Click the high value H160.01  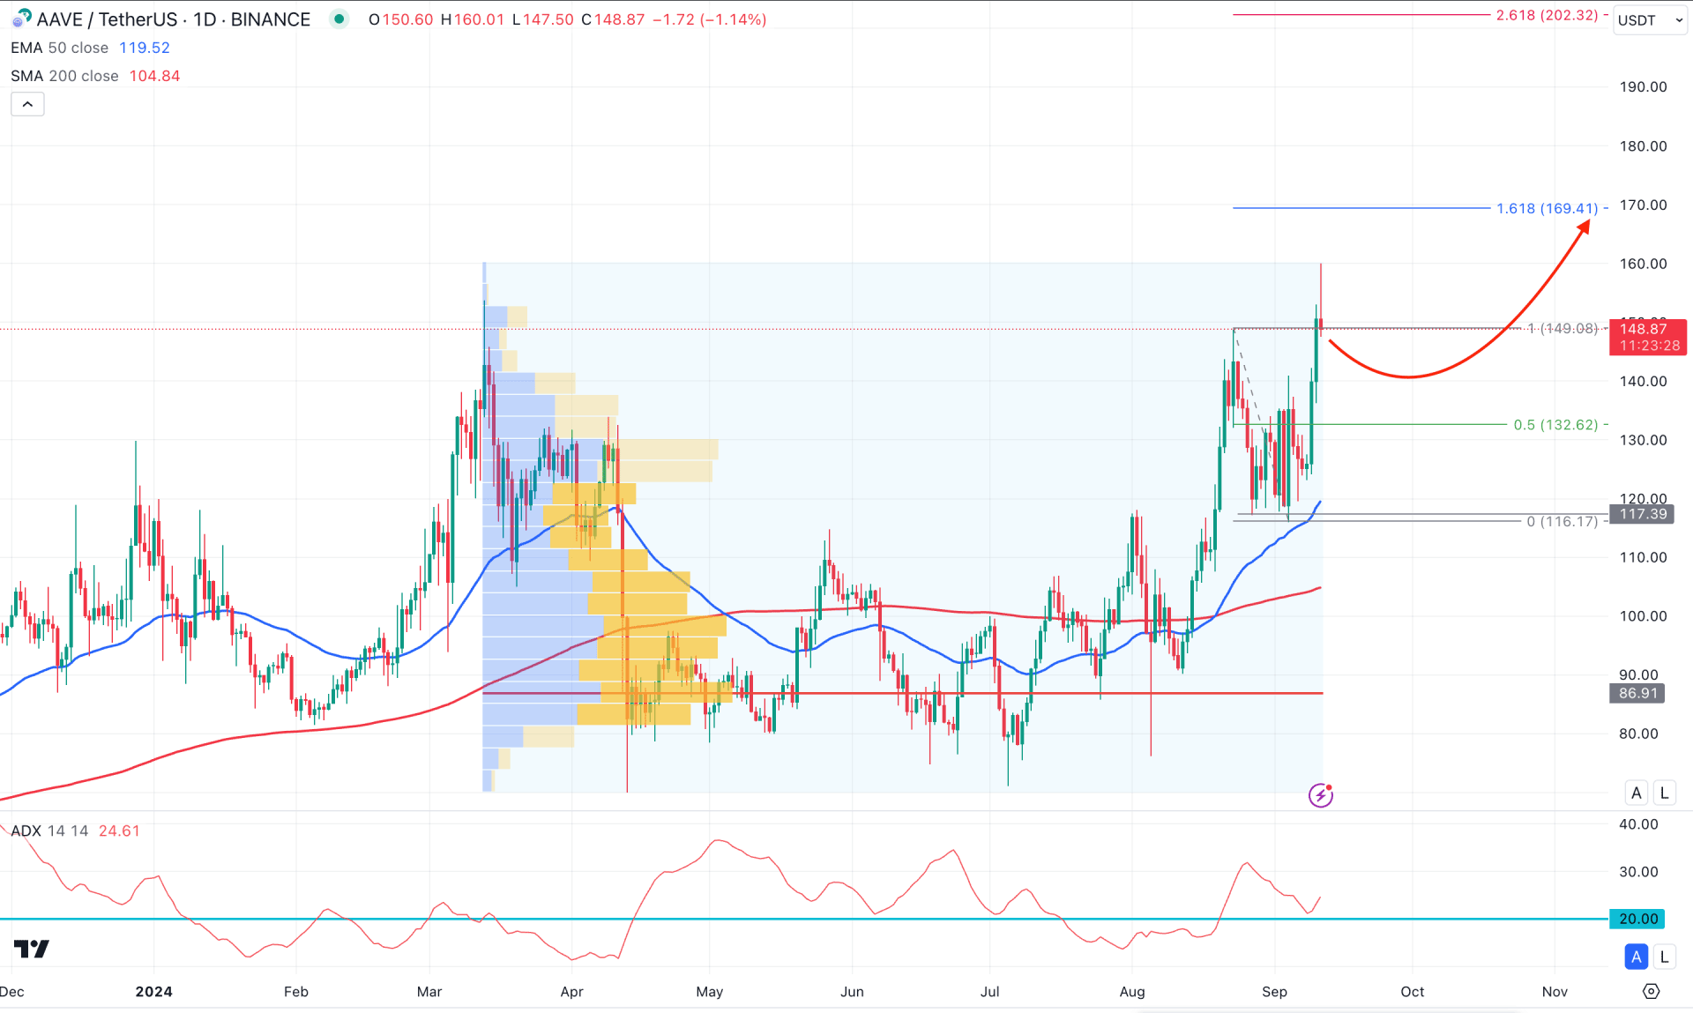pyautogui.click(x=474, y=19)
